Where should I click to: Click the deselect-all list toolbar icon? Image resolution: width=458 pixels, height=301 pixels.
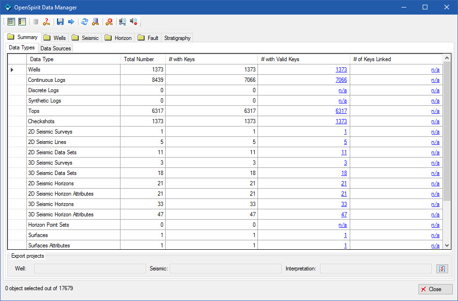(22, 22)
